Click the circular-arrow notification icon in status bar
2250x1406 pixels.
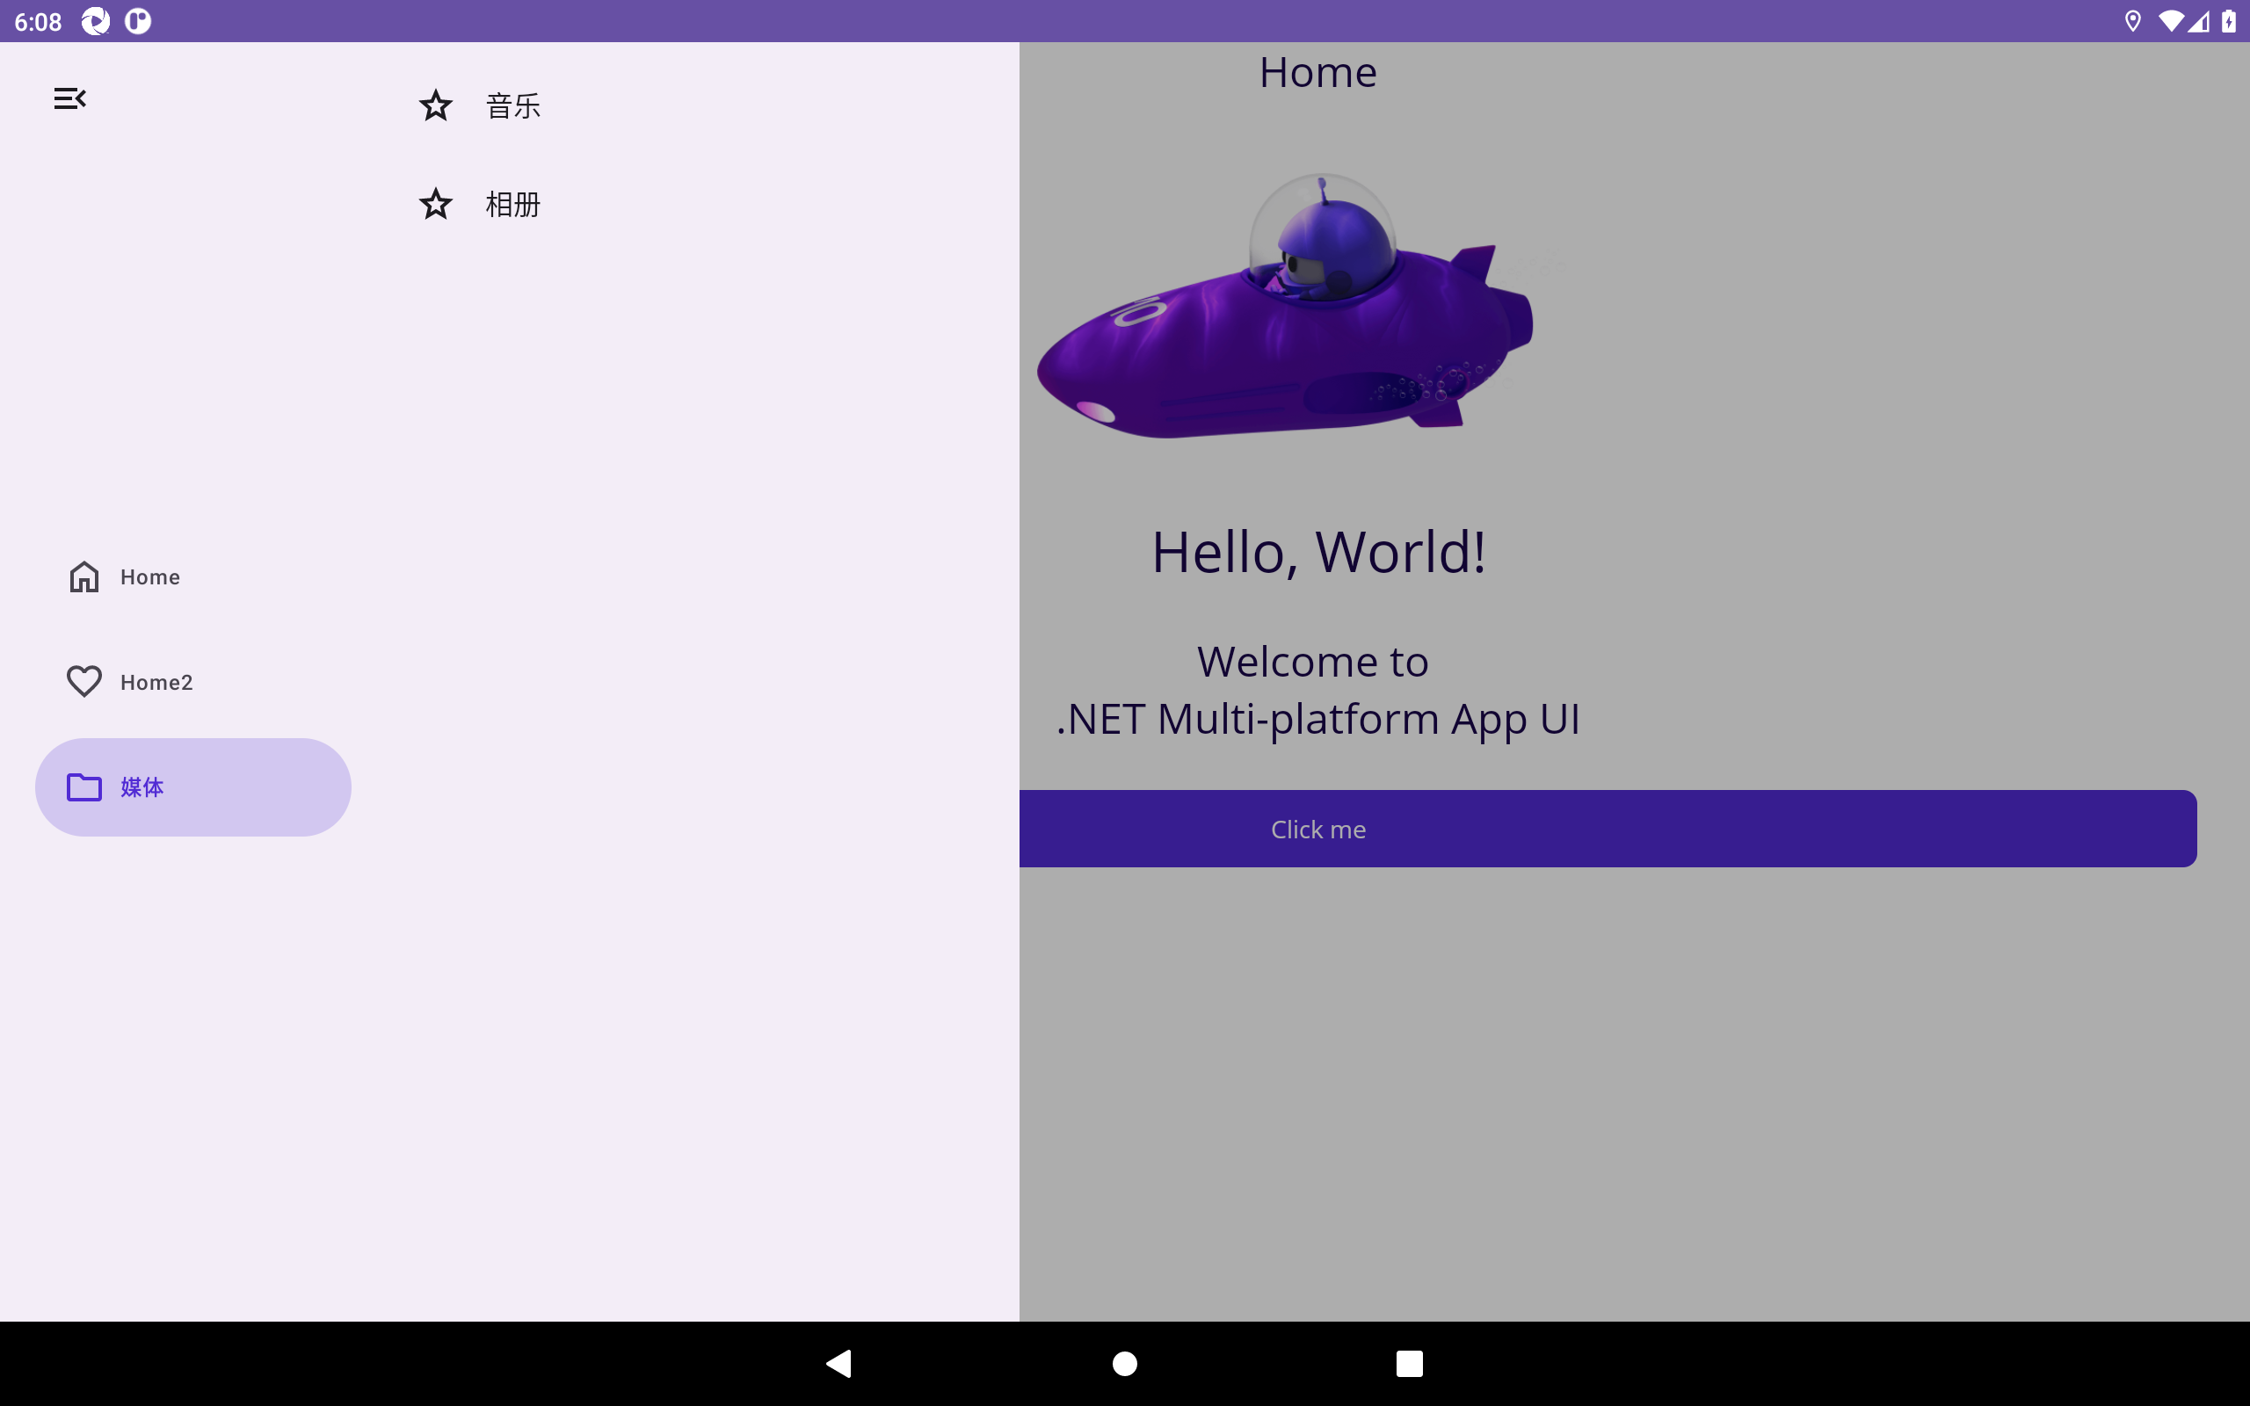[95, 20]
